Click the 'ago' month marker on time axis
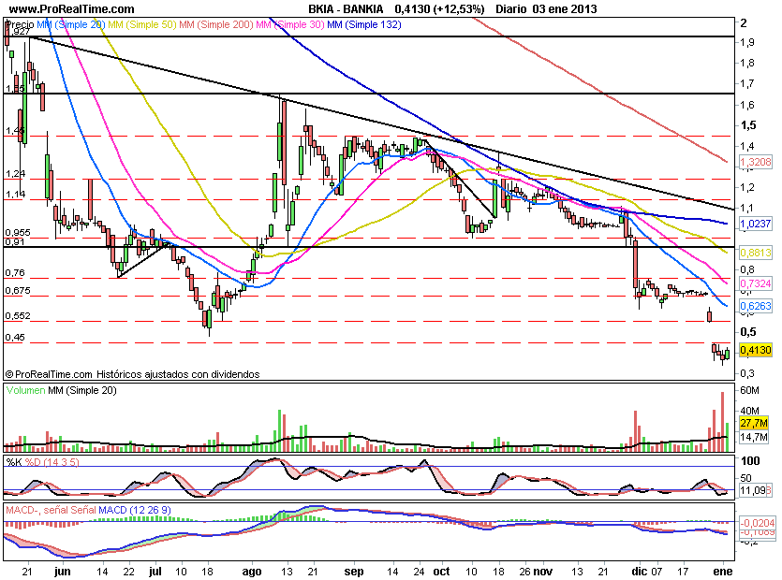782x580 pixels. pos(252,571)
